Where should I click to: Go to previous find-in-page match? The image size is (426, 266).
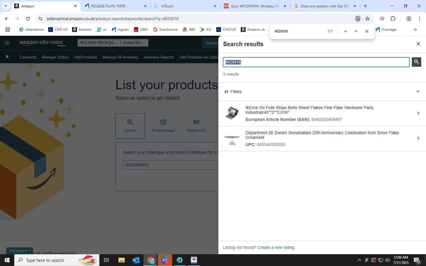(x=345, y=31)
